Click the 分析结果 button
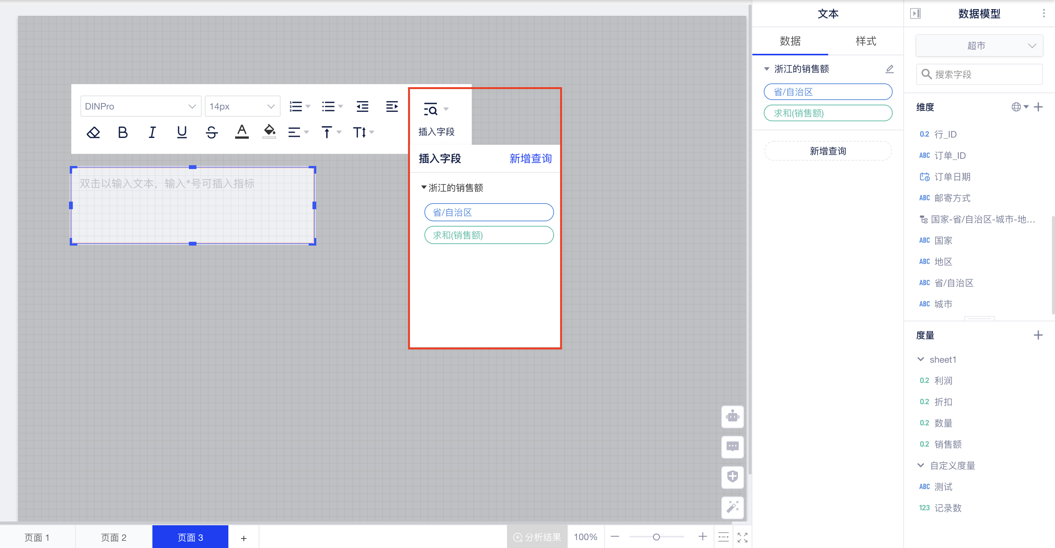This screenshot has height=548, width=1055. (x=537, y=537)
